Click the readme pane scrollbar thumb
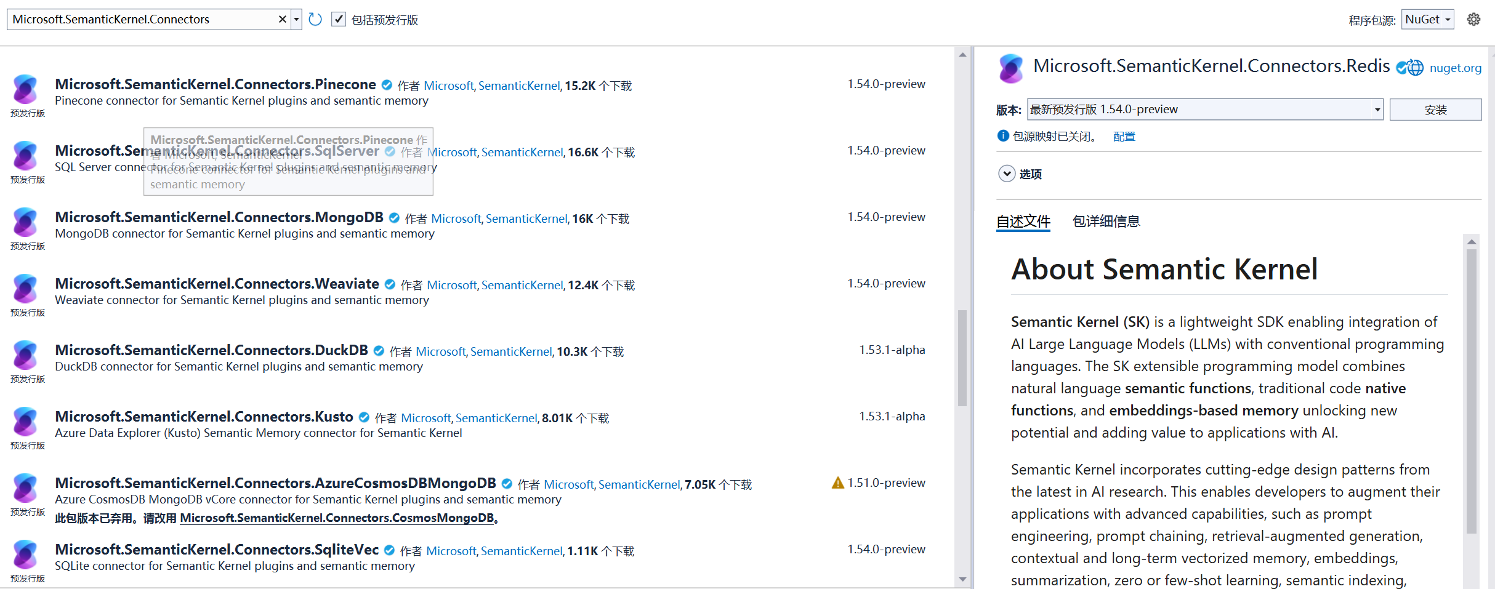 (x=1472, y=391)
